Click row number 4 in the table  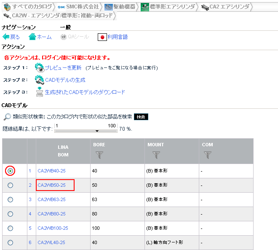[x=30, y=214]
